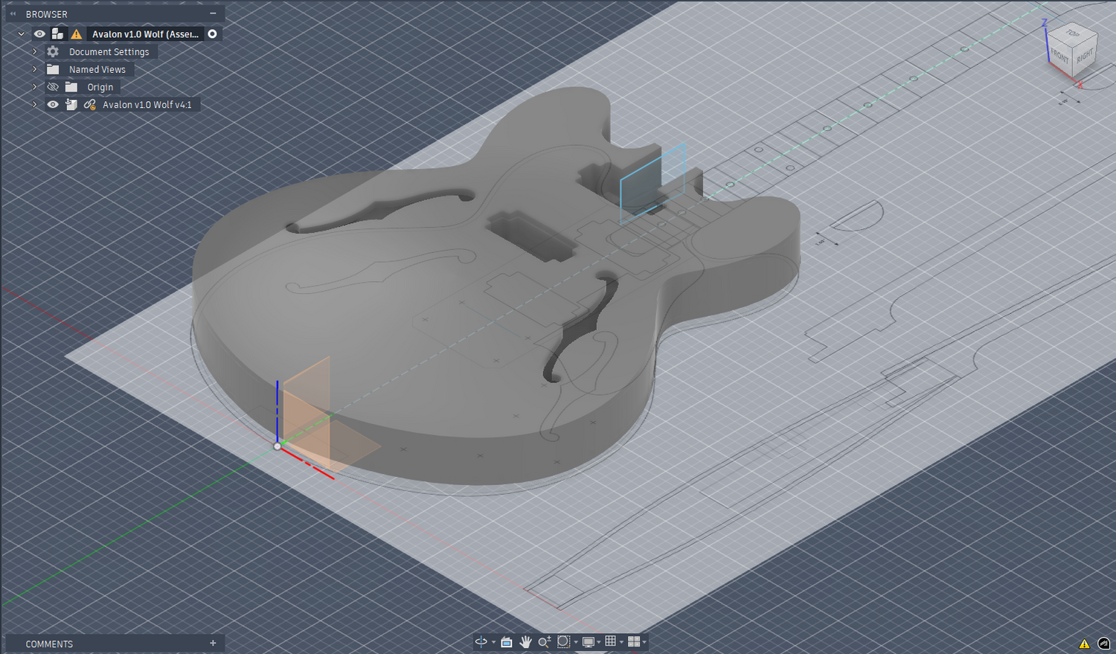This screenshot has height=654, width=1116.
Task: Click the Zoom Window fit icon
Action: click(x=563, y=641)
